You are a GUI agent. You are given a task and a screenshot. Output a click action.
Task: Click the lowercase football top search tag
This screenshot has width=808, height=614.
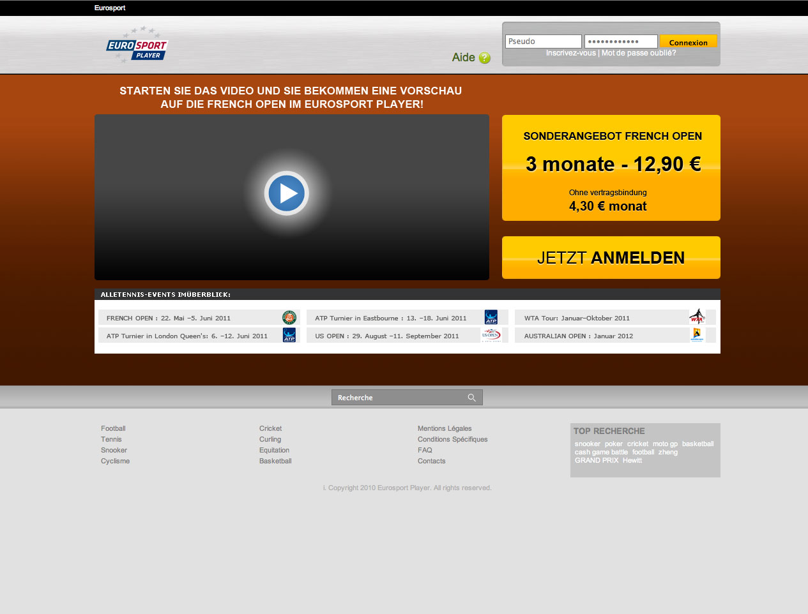click(643, 452)
